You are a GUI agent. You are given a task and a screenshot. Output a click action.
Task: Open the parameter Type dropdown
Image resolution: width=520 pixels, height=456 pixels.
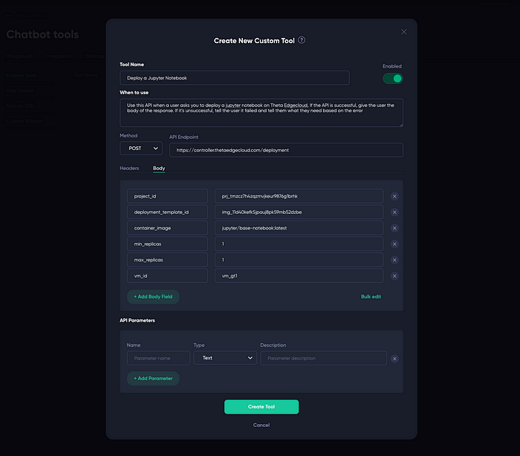tap(225, 358)
